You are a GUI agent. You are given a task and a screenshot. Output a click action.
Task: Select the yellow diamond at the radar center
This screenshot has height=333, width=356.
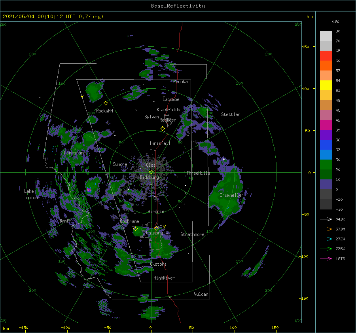tap(151, 172)
